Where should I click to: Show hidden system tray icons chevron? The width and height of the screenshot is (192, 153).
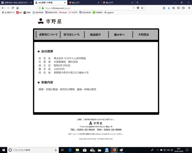coord(158,150)
